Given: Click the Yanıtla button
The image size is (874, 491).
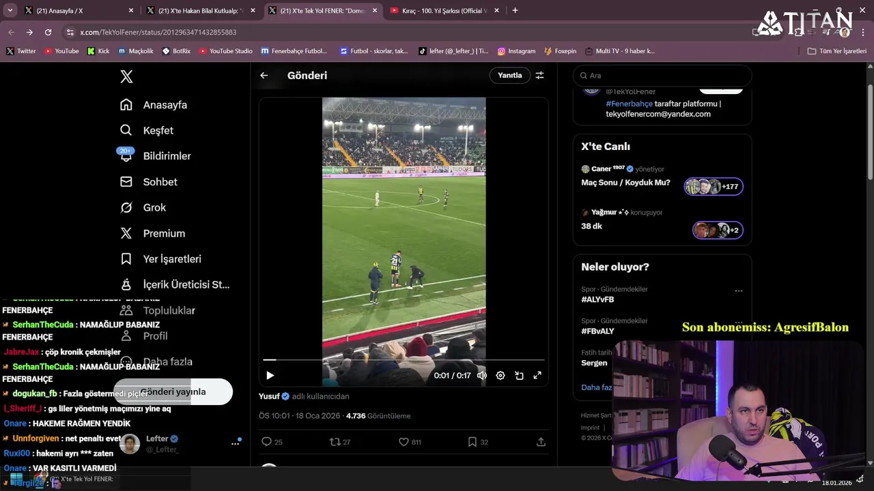Looking at the screenshot, I should 509,76.
